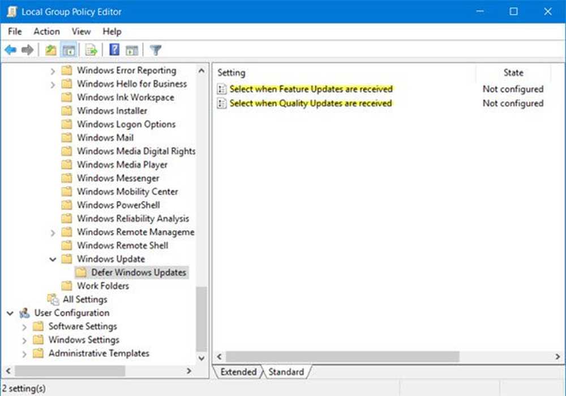Toggle the Show/Hide Action Pane icon

132,50
